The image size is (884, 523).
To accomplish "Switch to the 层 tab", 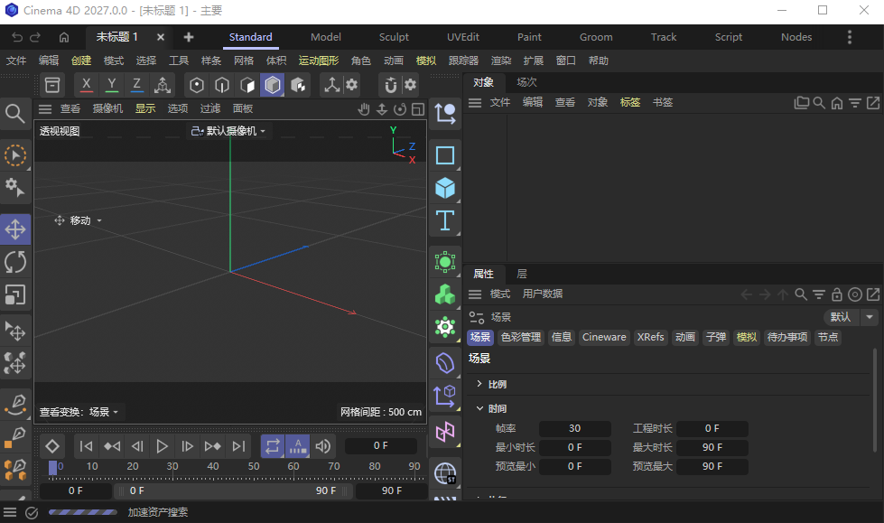I will 522,275.
